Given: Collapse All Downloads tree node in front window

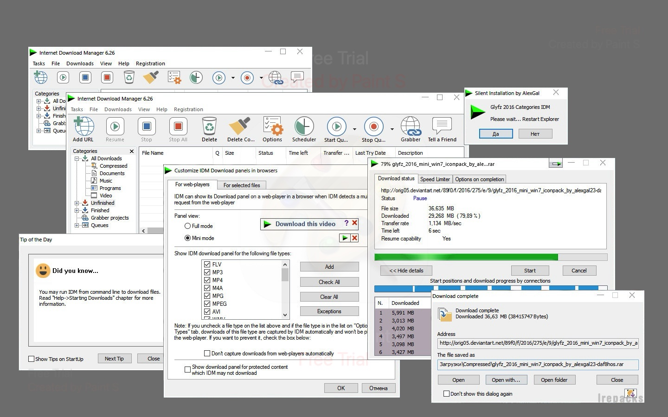Looking at the screenshot, I should [77, 158].
